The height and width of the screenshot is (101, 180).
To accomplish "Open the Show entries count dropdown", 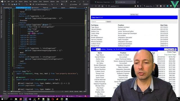I will coord(98,49).
